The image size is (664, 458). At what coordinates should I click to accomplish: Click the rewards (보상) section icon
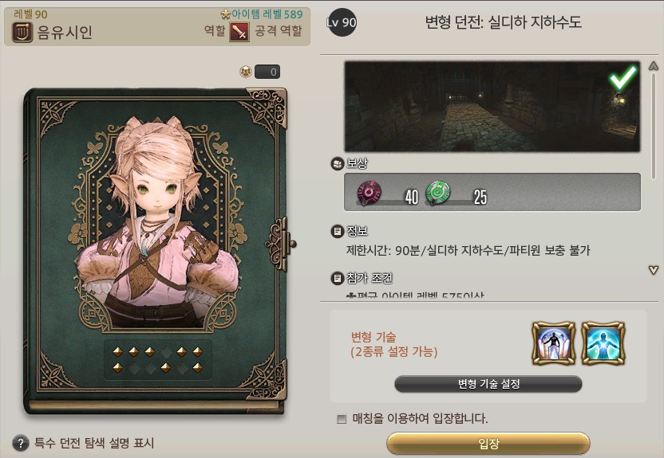coord(337,163)
